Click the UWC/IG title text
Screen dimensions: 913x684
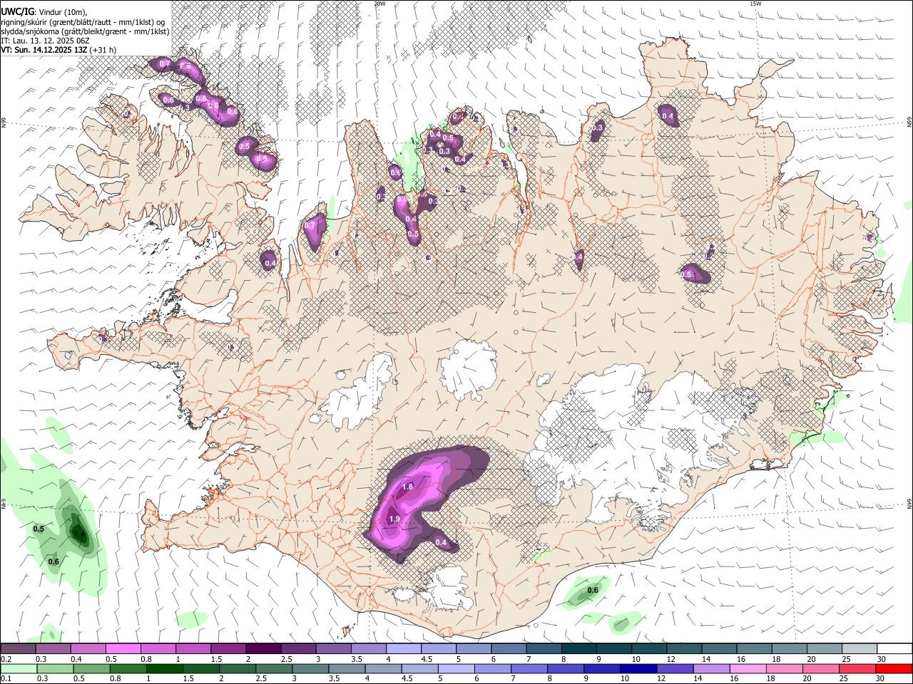tap(16, 12)
